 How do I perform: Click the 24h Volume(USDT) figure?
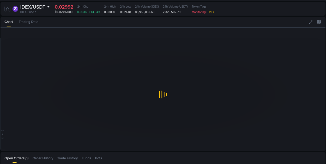tap(172, 12)
